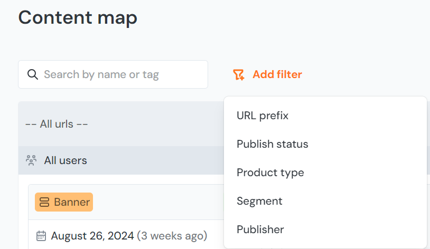Click the All users label
Image resolution: width=430 pixels, height=249 pixels.
(66, 160)
